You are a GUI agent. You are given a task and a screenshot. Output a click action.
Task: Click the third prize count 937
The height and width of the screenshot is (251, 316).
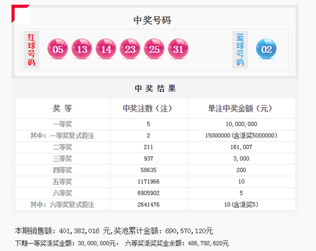pyautogui.click(x=149, y=158)
